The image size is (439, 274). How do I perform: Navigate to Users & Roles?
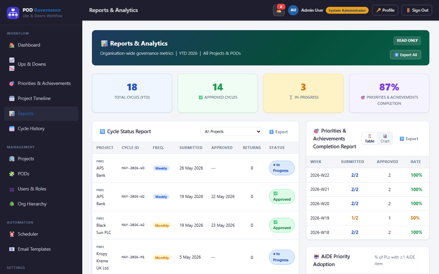41,189
